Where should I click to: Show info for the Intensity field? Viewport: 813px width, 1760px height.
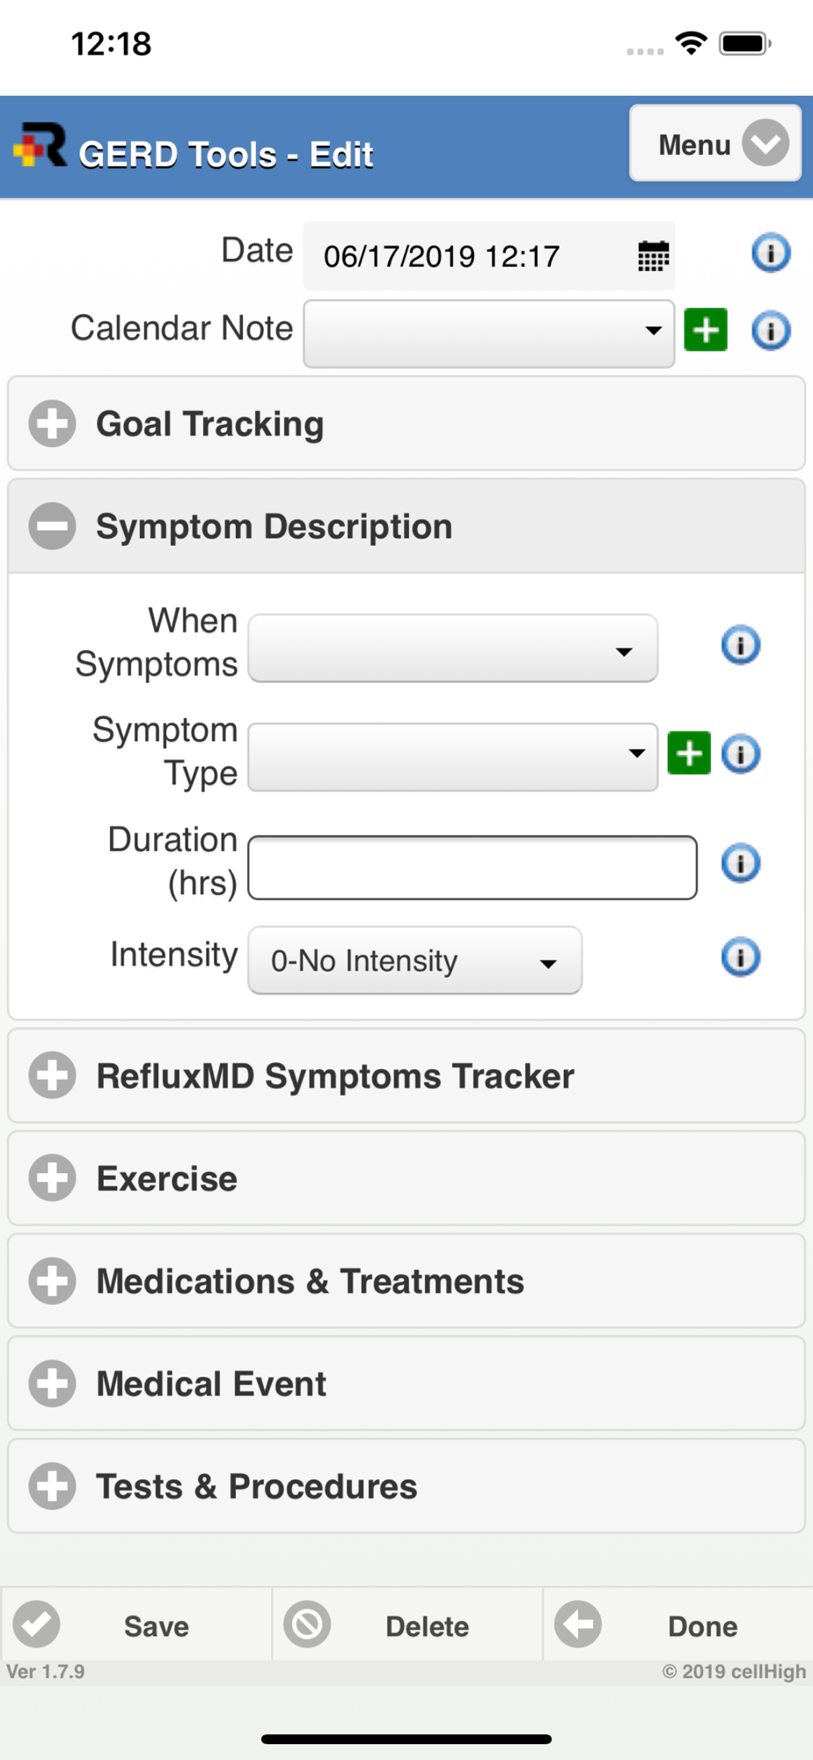tap(741, 957)
